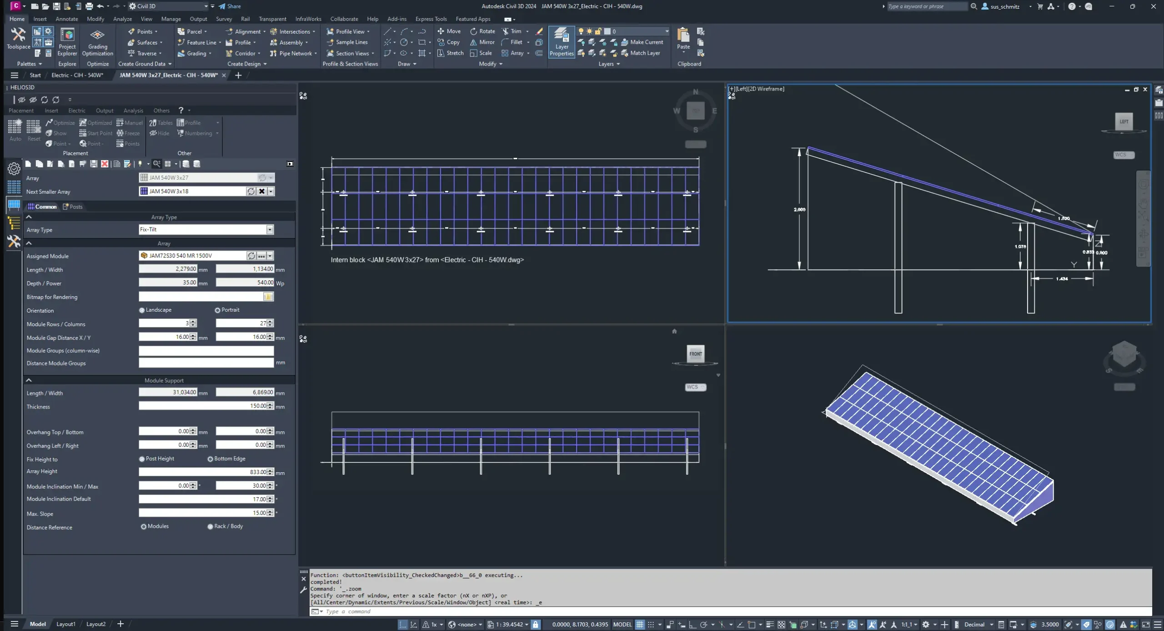Collapse the Module Support section

29,380
